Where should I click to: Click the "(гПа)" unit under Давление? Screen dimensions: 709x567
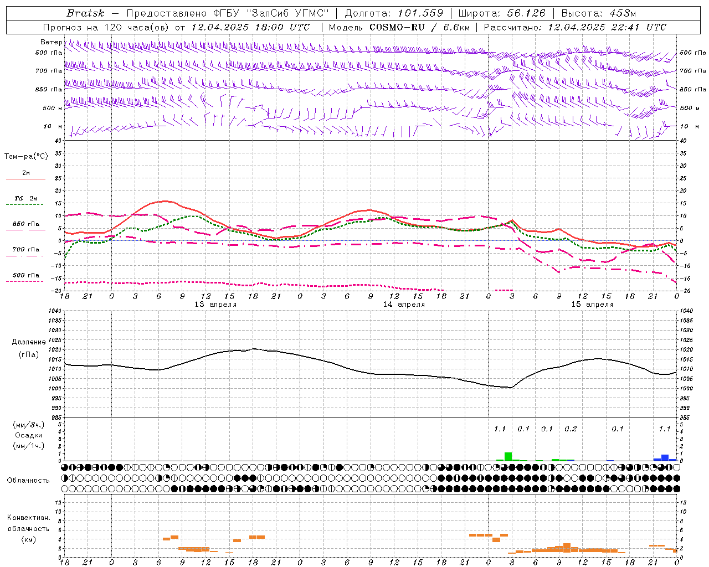click(29, 355)
